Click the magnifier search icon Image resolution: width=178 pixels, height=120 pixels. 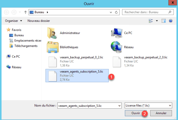(170, 12)
